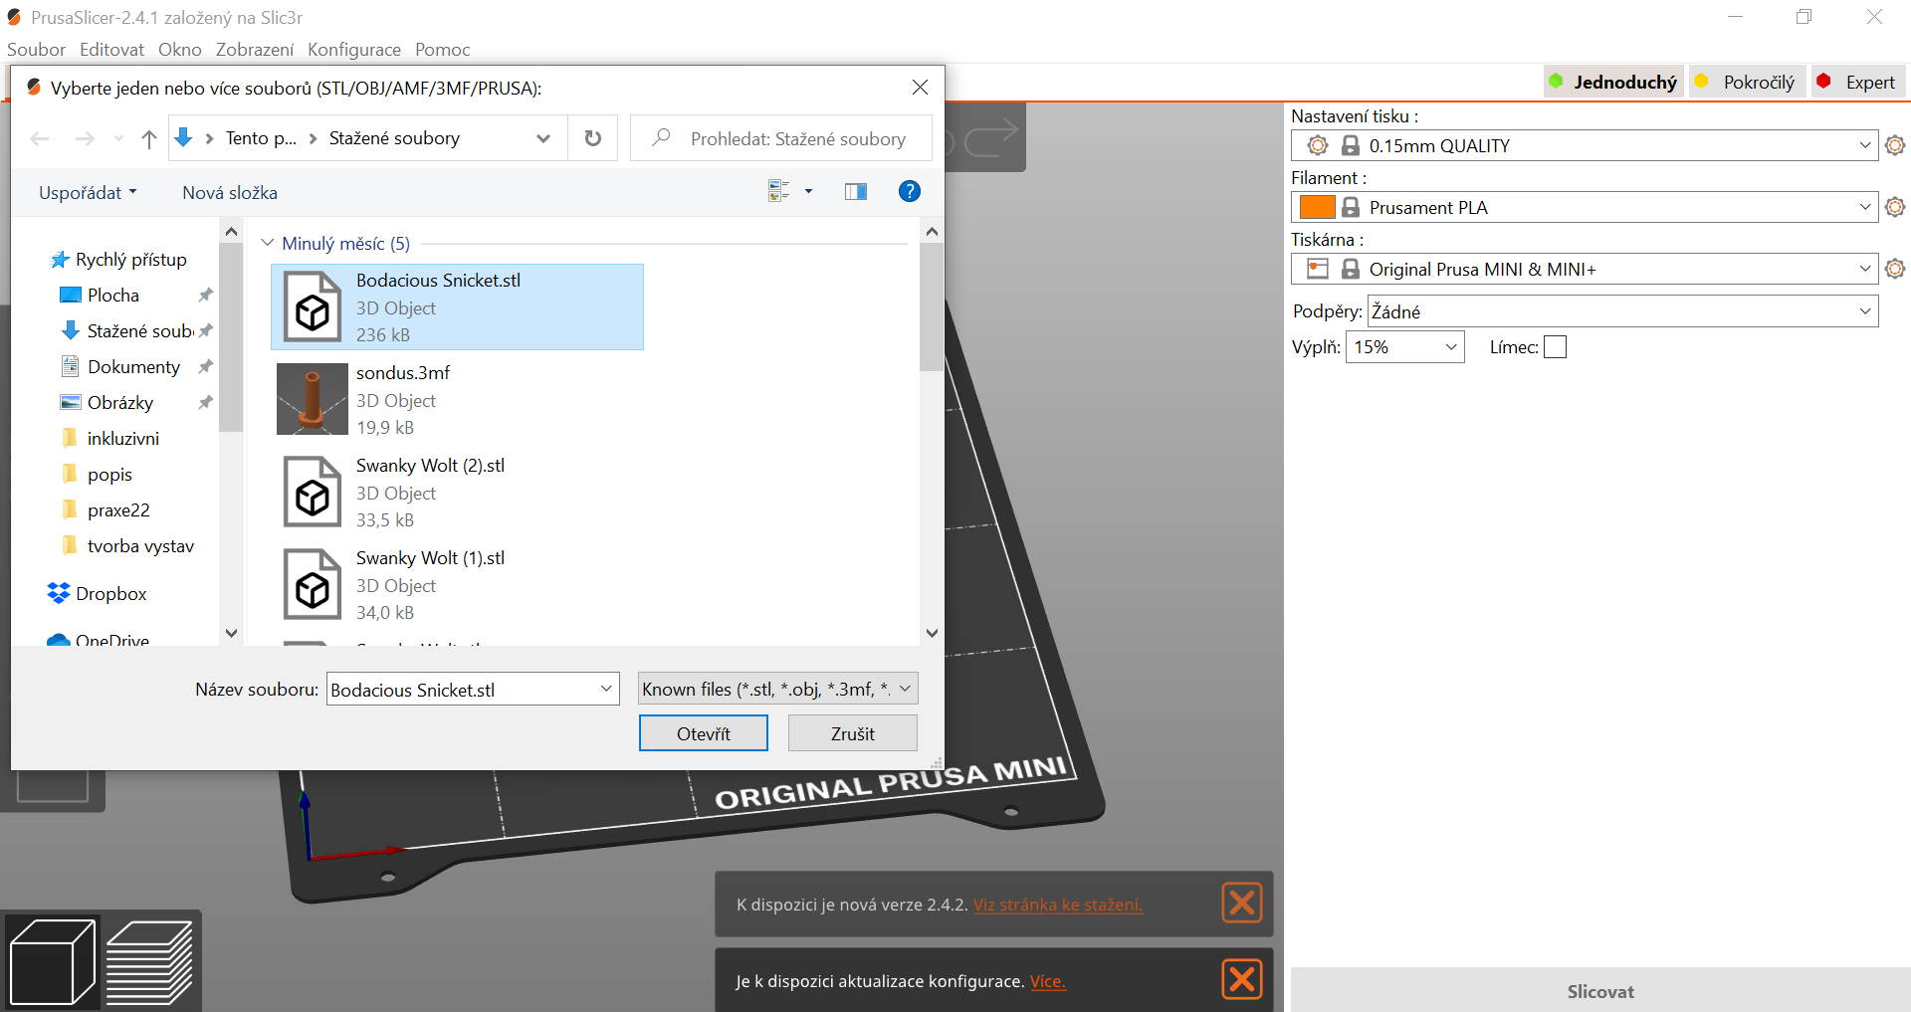Open praxe22 folder in sidebar
The width and height of the screenshot is (1911, 1012).
click(118, 510)
